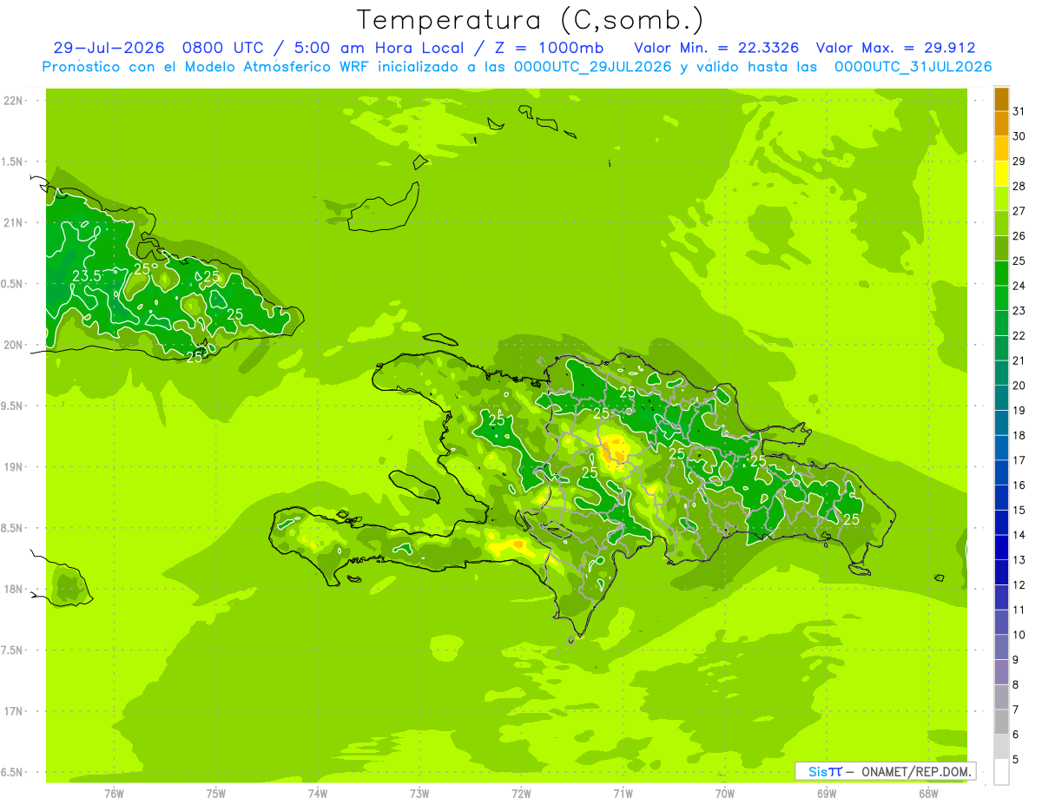This screenshot has height=805, width=1042.
Task: Click the '18N' latitude axis label
Action: tap(12, 589)
